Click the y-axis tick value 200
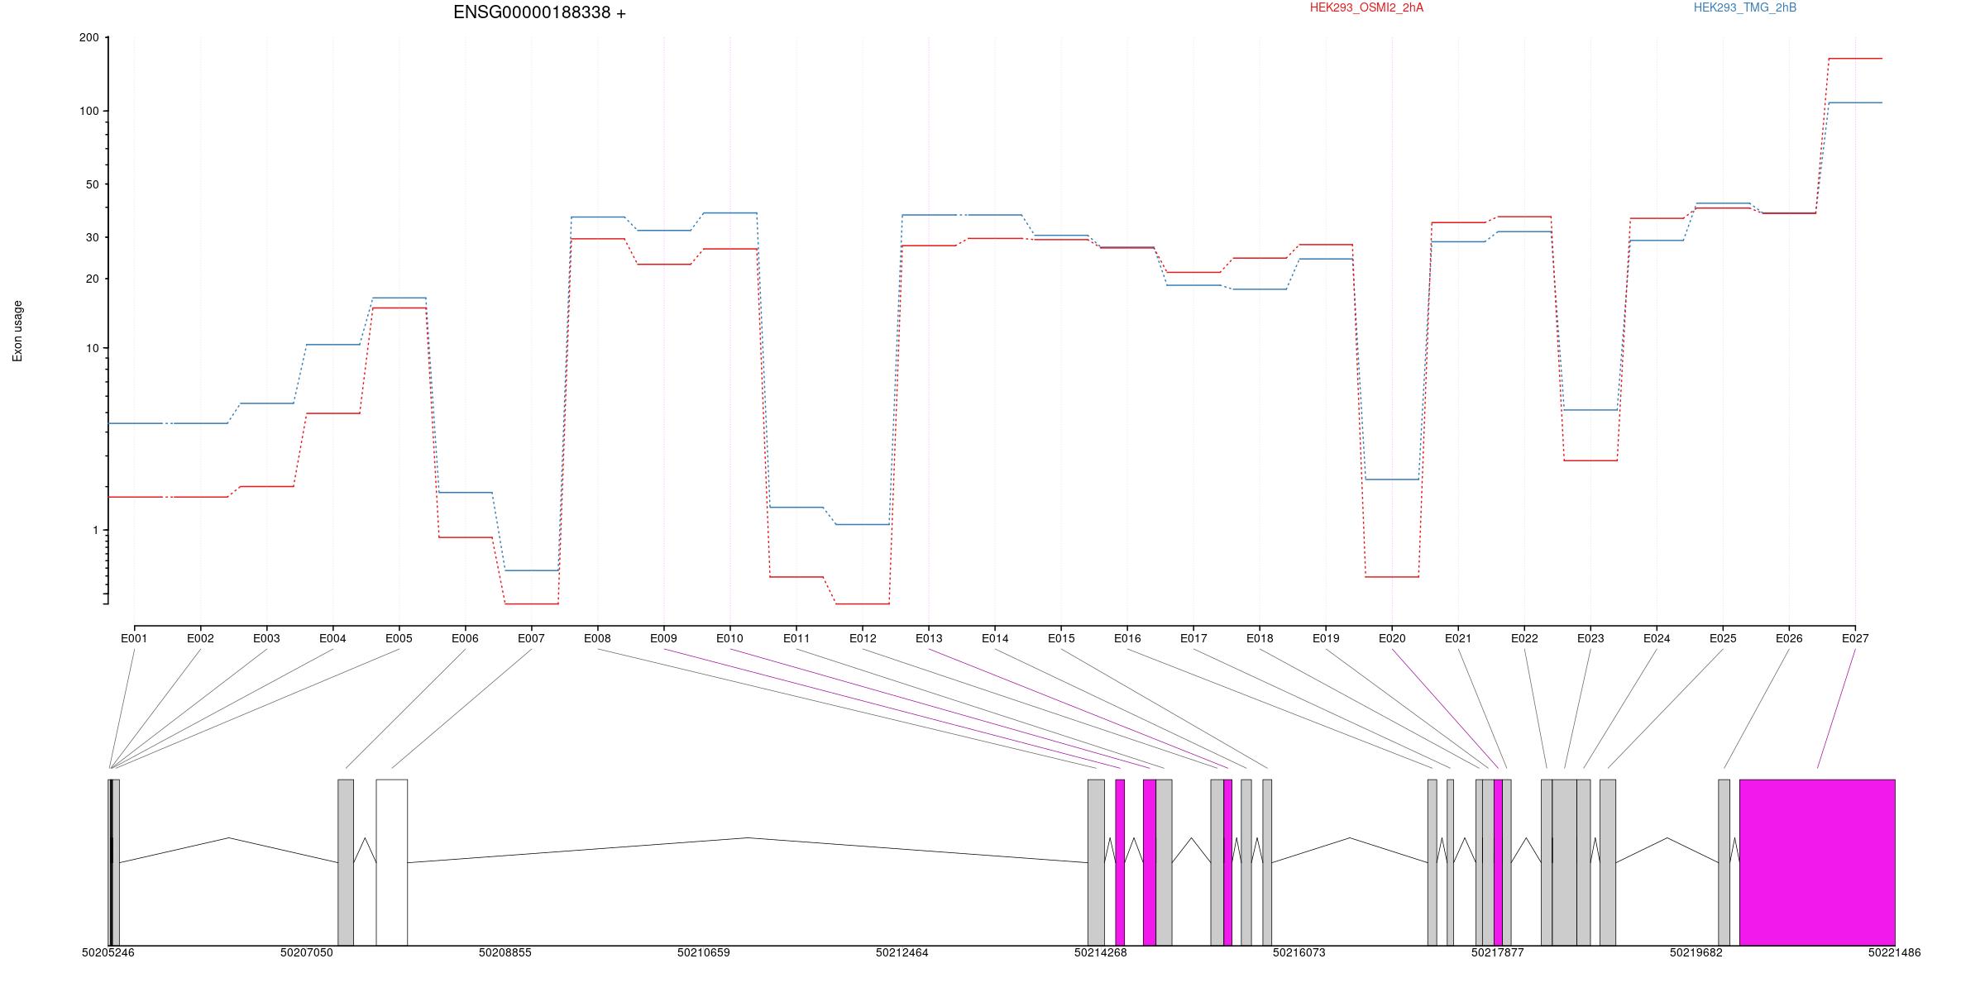This screenshot has width=1985, height=992. 89,37
